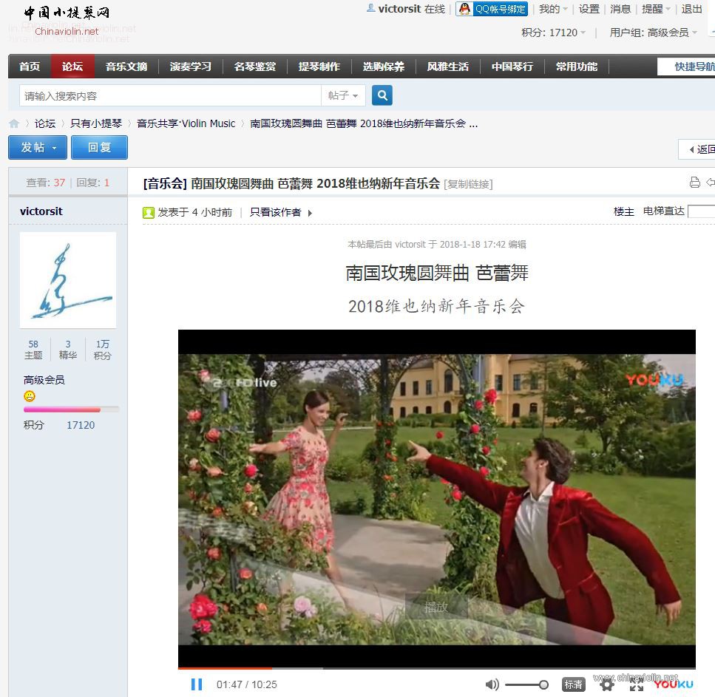Screen dimensions: 715x697
Task: Click the playing video frame
Action: (436, 499)
